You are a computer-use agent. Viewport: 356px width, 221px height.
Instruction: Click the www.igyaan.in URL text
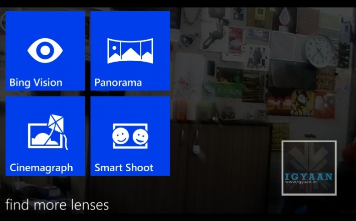click(x=301, y=182)
